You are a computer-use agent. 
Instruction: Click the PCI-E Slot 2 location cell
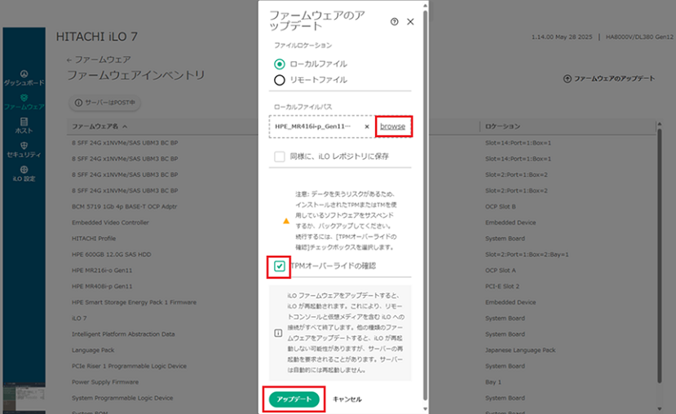(501, 287)
